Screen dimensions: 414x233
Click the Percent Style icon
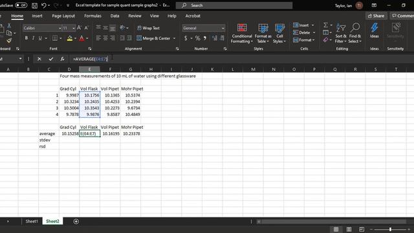pos(197,39)
